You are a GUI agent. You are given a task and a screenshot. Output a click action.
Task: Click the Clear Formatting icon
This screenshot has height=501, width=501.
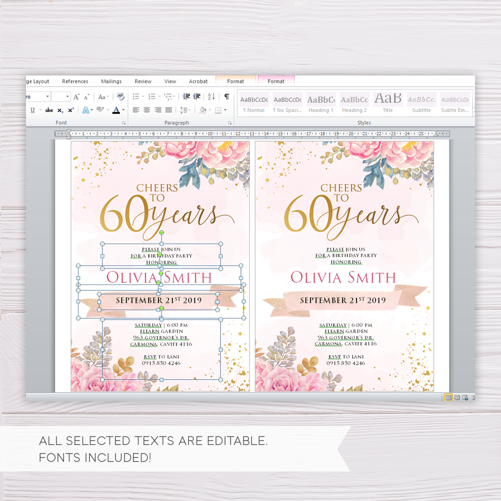[120, 96]
